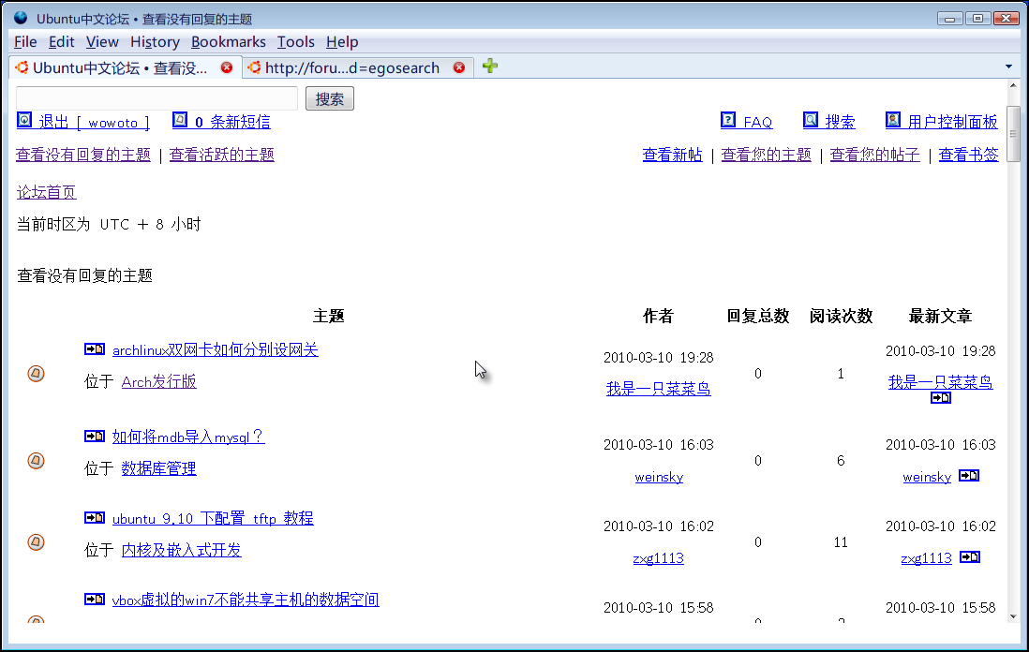
Task: Click the 退出 [ wowoto ] logout link
Action: pyautogui.click(x=94, y=122)
